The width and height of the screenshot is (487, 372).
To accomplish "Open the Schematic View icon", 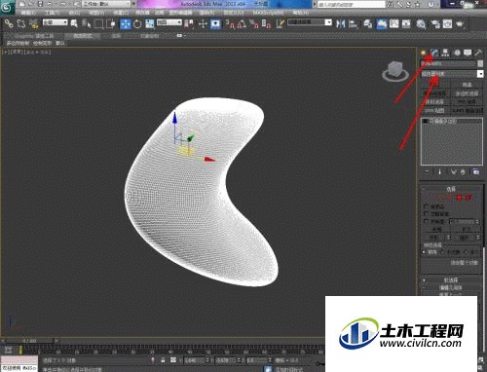I will (406, 23).
